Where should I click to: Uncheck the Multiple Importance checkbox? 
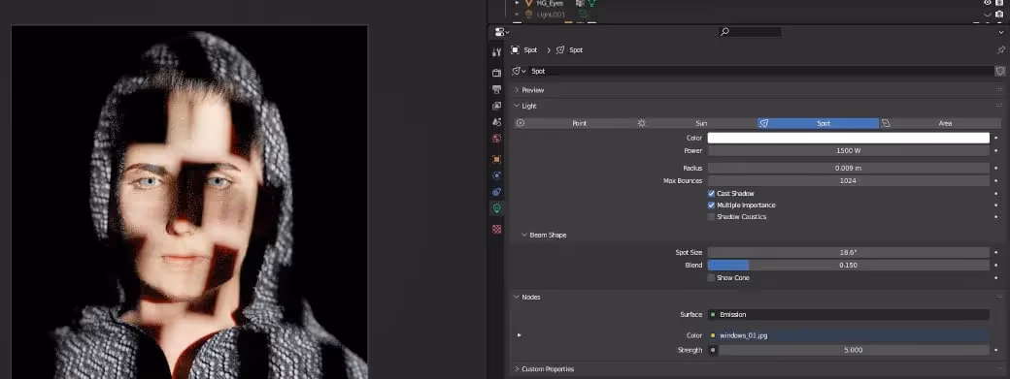pyautogui.click(x=711, y=205)
